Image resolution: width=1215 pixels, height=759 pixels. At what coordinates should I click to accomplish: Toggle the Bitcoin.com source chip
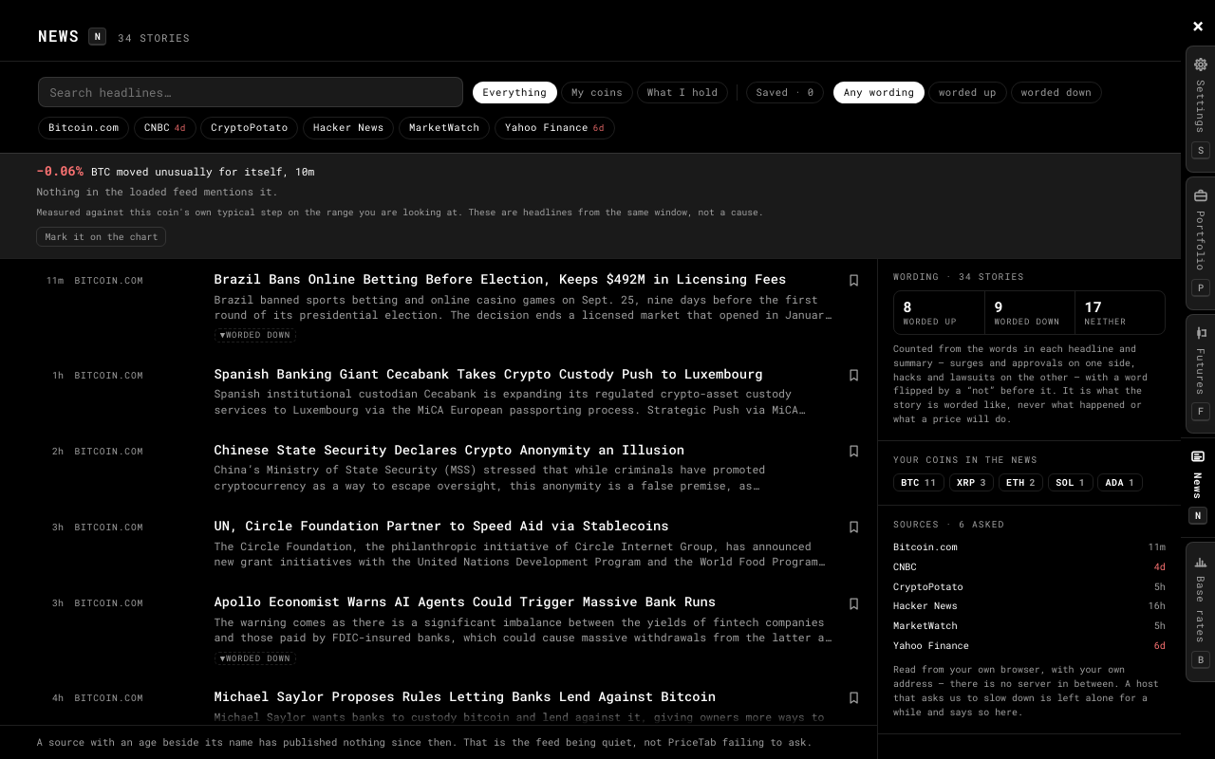84,127
